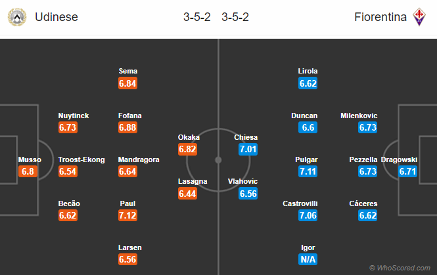Click Larsen's 6.56 rating badge
The width and height of the screenshot is (437, 275).
(127, 259)
